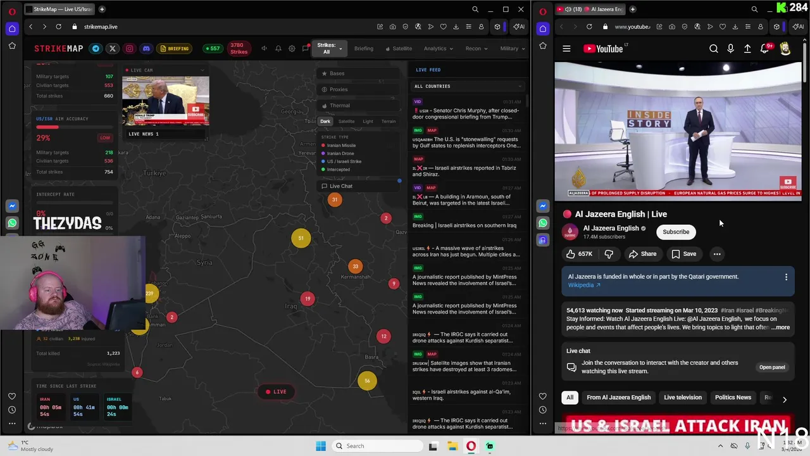The width and height of the screenshot is (810, 456).
Task: Reload the strikemap.live page
Action: click(58, 27)
